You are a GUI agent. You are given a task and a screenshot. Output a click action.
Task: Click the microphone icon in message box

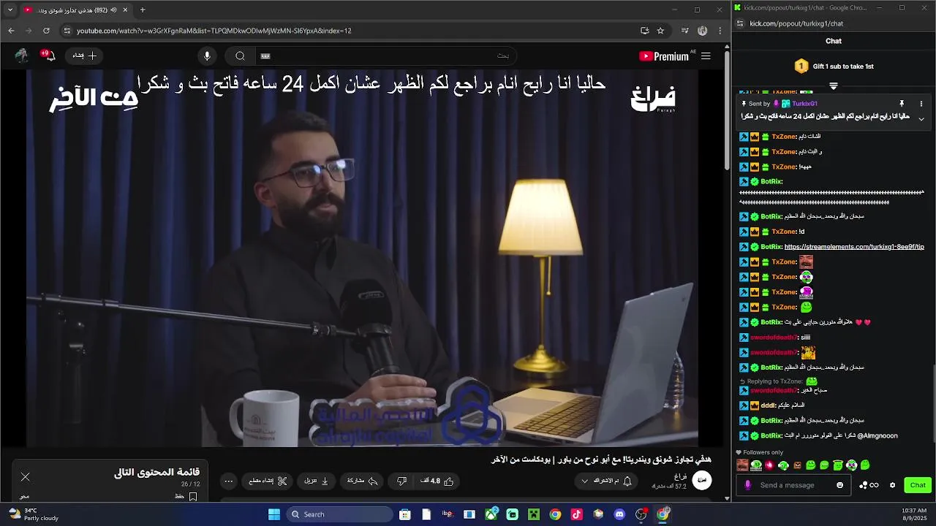(747, 485)
